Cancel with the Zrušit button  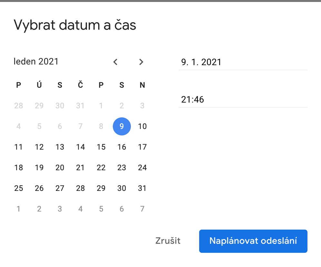coord(168,241)
